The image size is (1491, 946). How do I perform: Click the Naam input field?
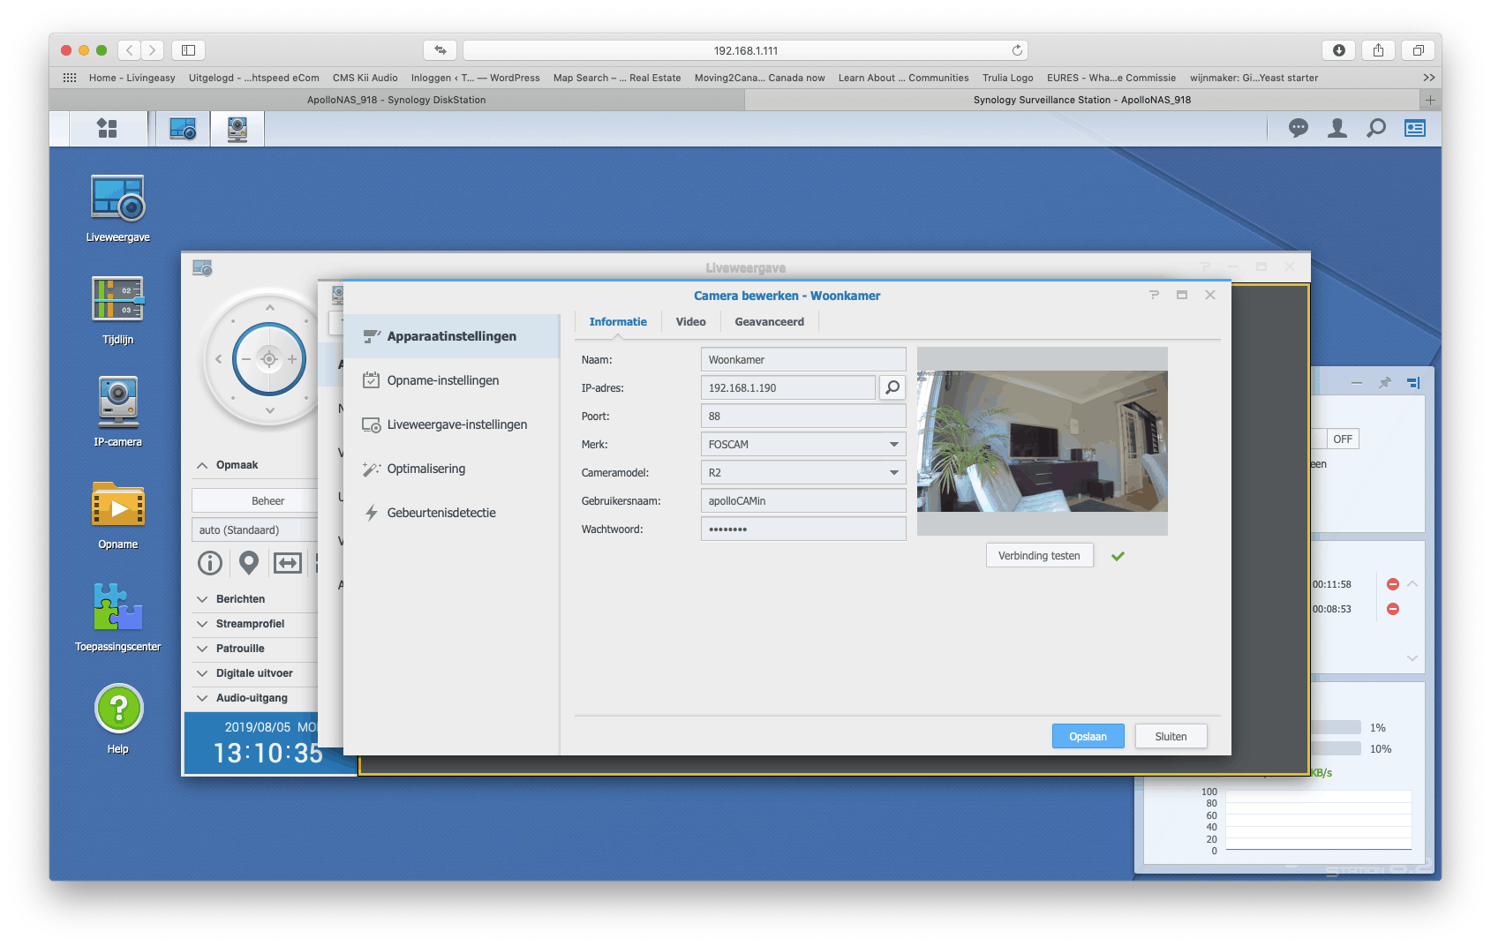point(802,359)
